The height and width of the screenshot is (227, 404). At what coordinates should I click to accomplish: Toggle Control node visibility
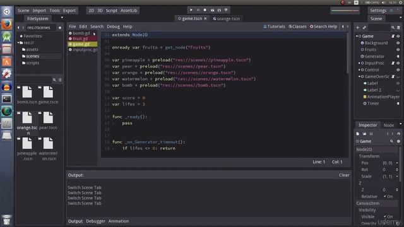coord(398,70)
